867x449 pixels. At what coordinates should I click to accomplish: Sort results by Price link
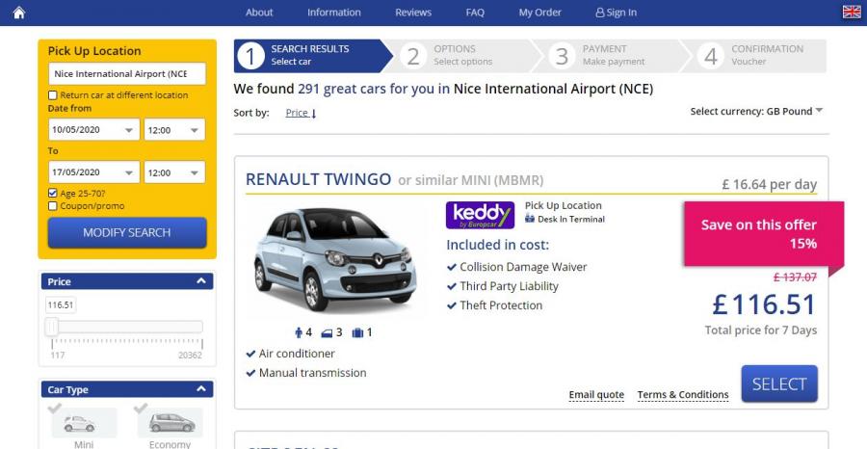297,113
